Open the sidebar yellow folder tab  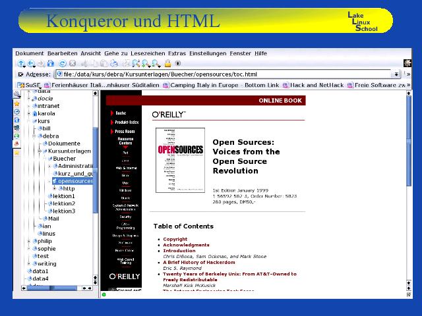[x=16, y=153]
